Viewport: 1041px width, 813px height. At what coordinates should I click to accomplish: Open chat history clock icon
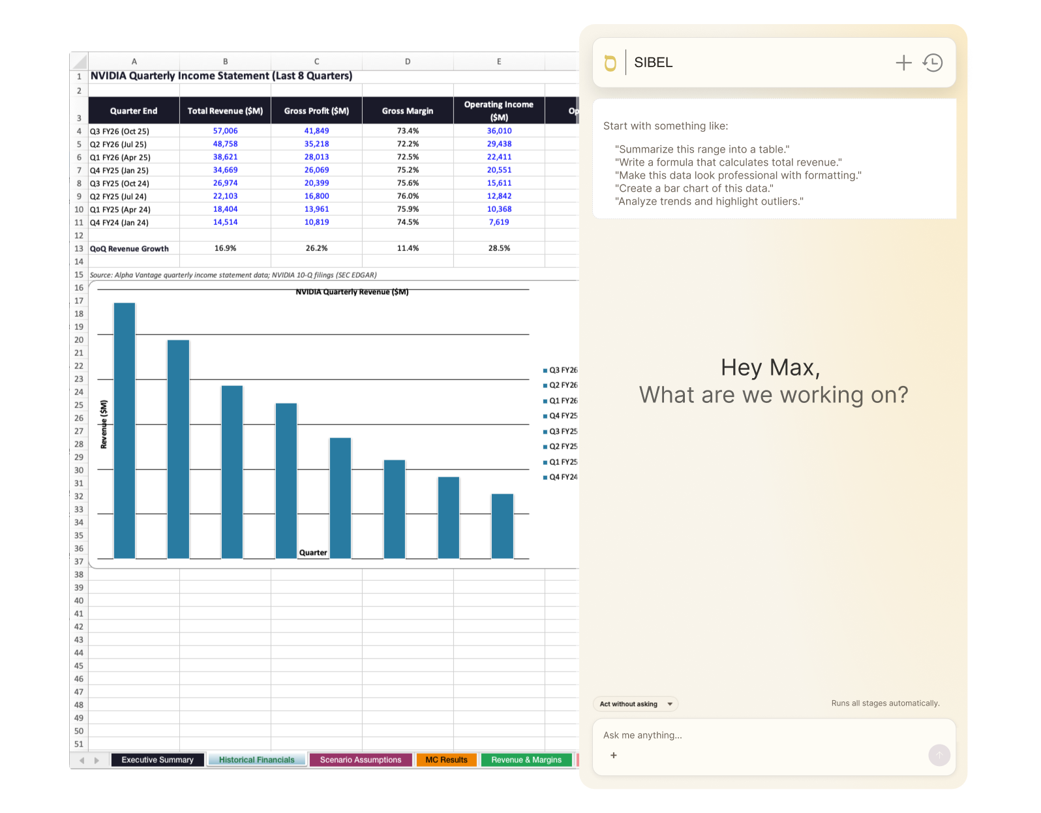(933, 63)
